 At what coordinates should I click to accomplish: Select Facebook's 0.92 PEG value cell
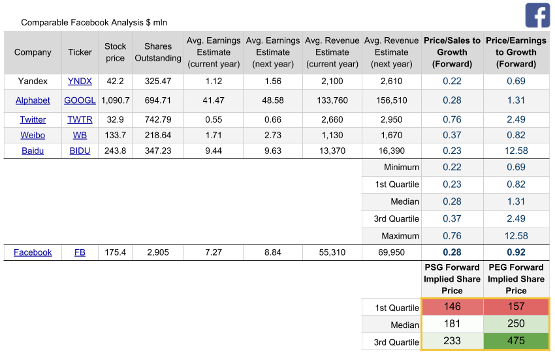(516, 252)
